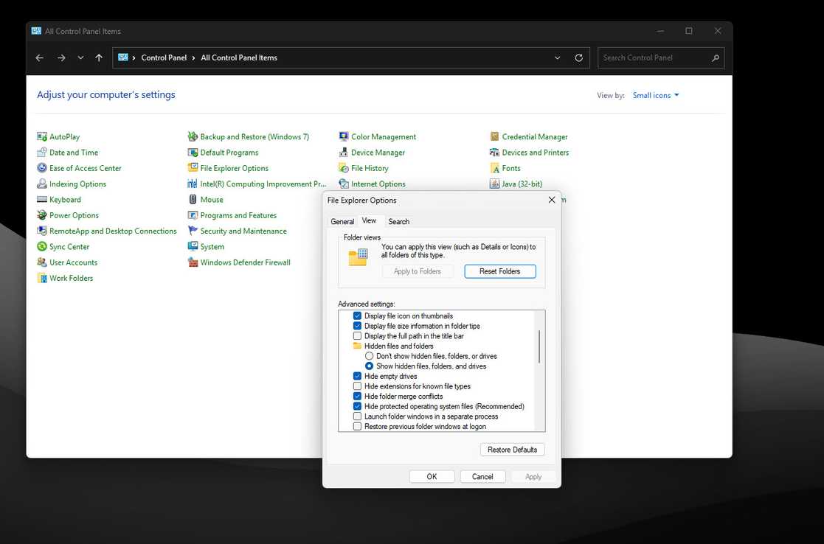Enable Launch folder windows in a separate process
The width and height of the screenshot is (824, 544).
click(x=357, y=416)
